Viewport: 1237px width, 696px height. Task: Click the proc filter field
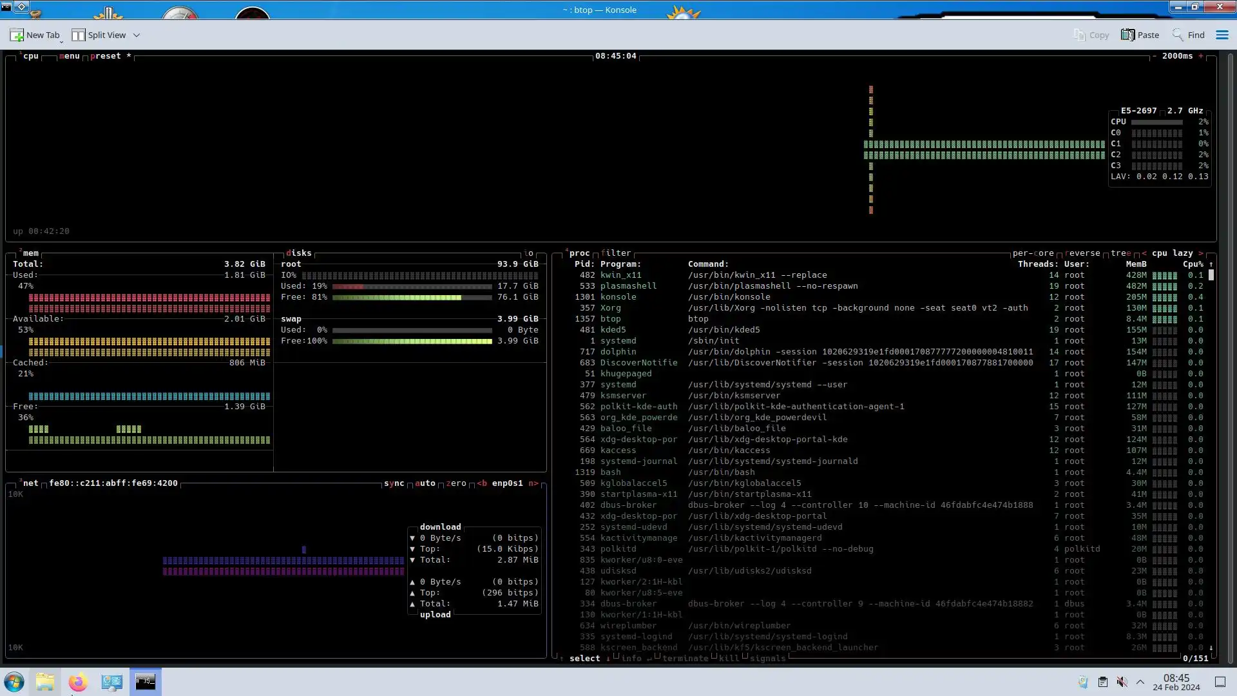click(x=616, y=253)
